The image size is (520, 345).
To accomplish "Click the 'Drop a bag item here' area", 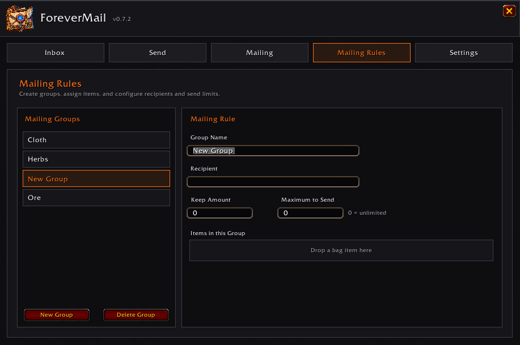I will coord(341,250).
